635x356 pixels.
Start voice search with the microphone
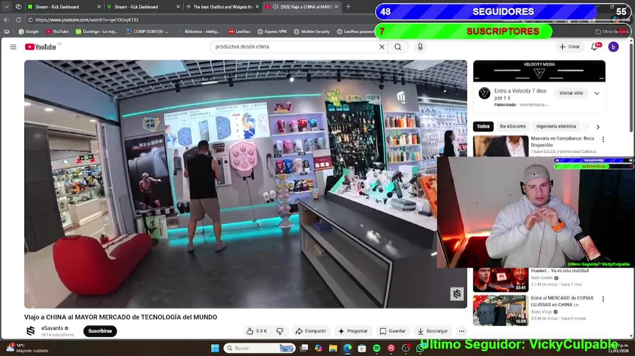click(420, 46)
